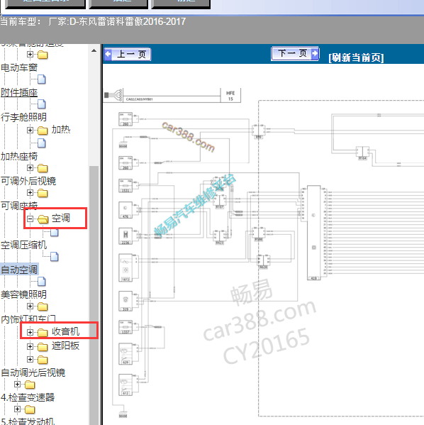Open the document icon directly below 空调 folder

[x=55, y=232]
